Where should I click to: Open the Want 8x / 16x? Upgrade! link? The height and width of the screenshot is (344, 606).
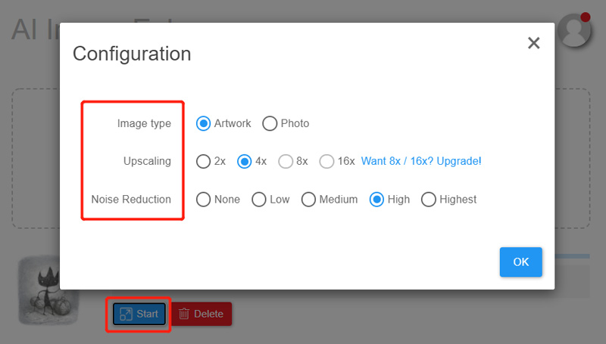[421, 161]
